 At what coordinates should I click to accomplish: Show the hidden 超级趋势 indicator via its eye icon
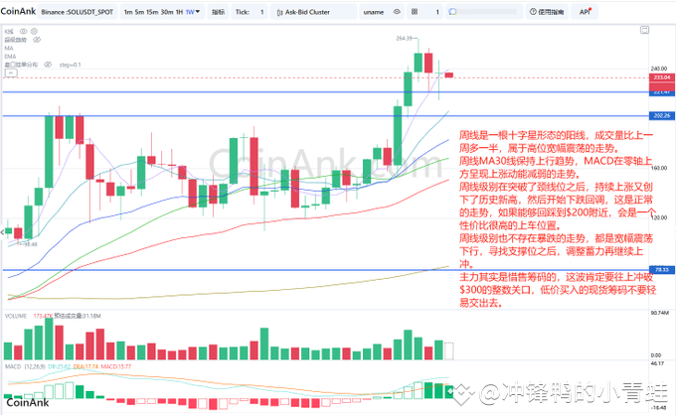pos(37,40)
